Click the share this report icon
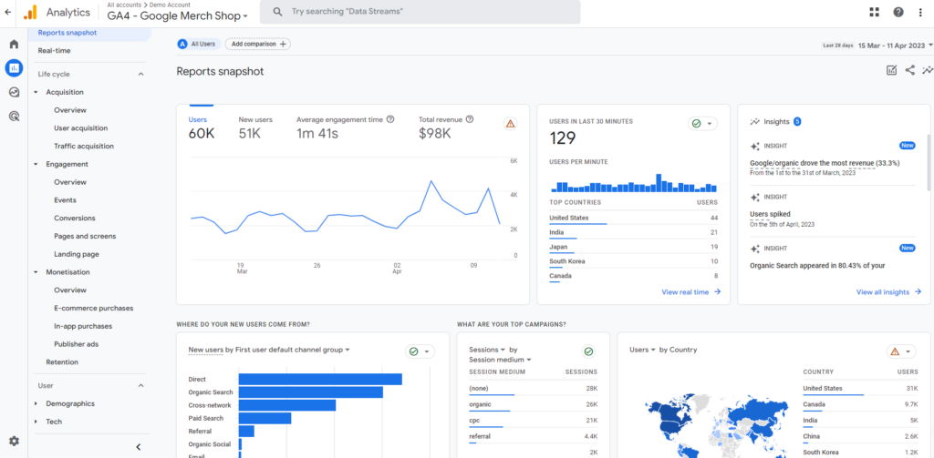 [909, 70]
